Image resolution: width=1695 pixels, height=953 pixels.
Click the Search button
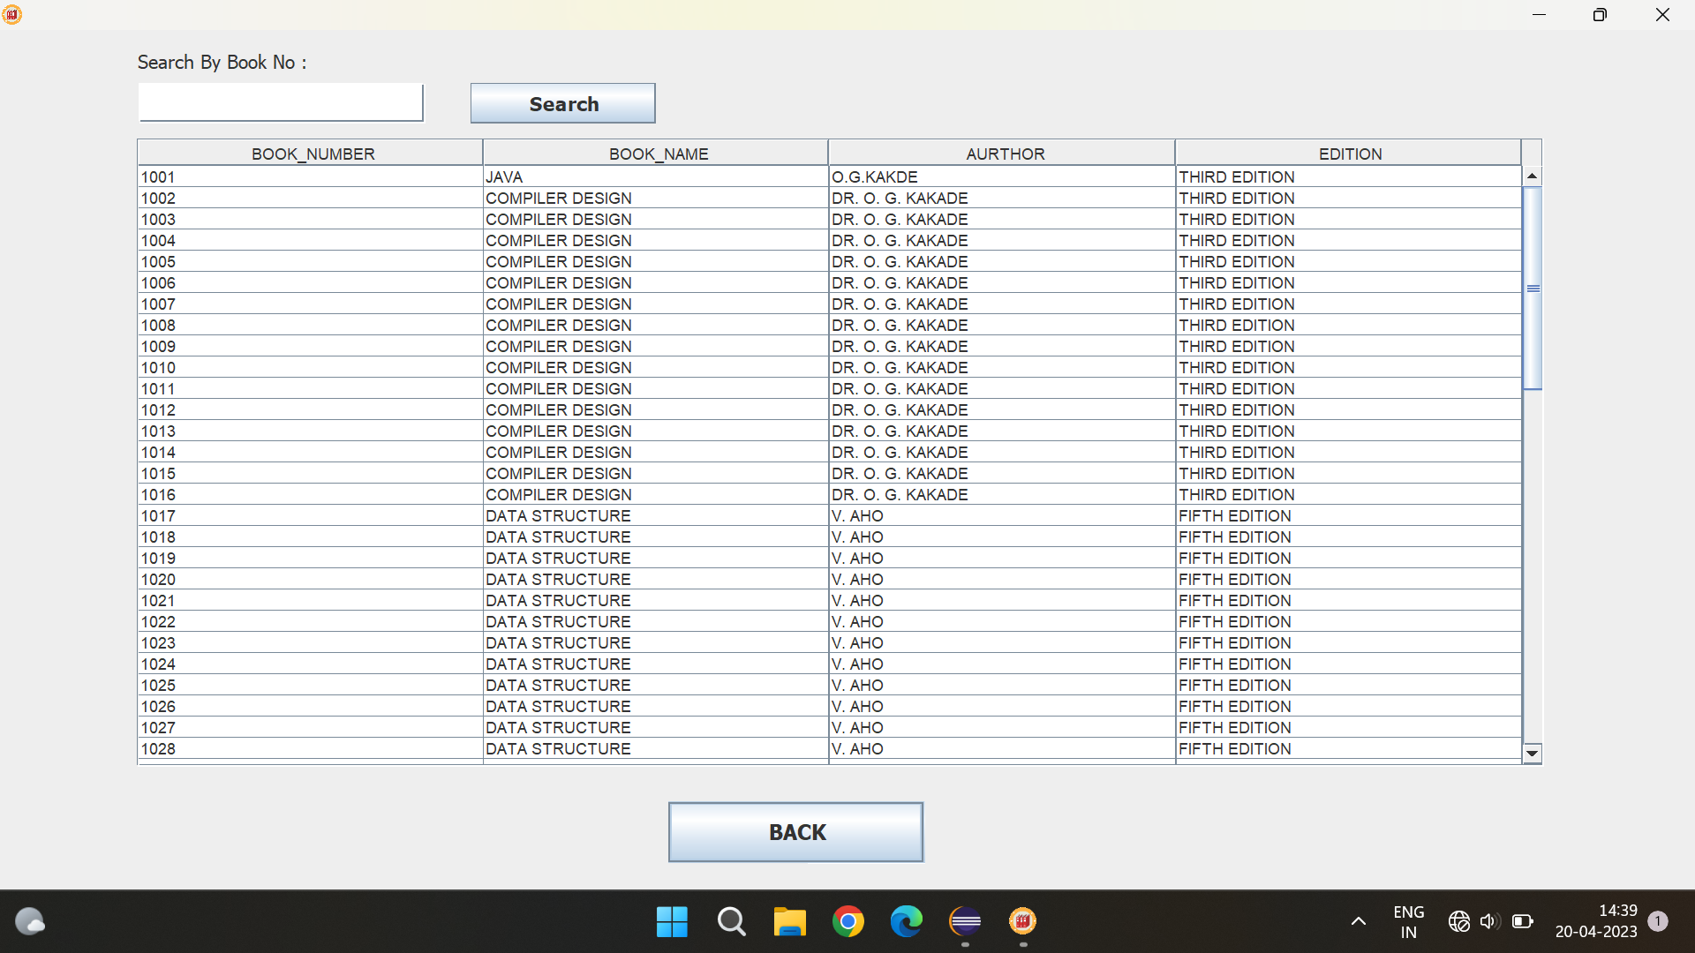[562, 103]
